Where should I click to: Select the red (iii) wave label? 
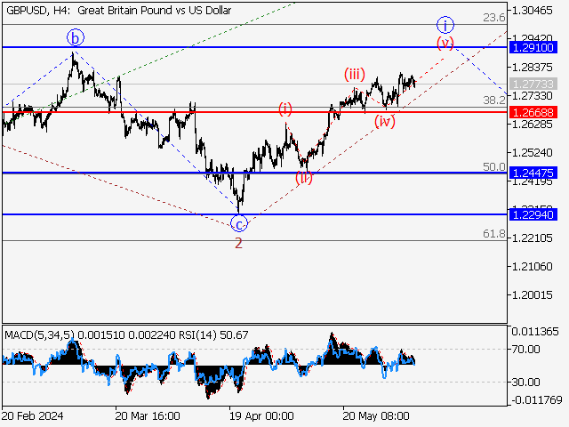click(355, 75)
